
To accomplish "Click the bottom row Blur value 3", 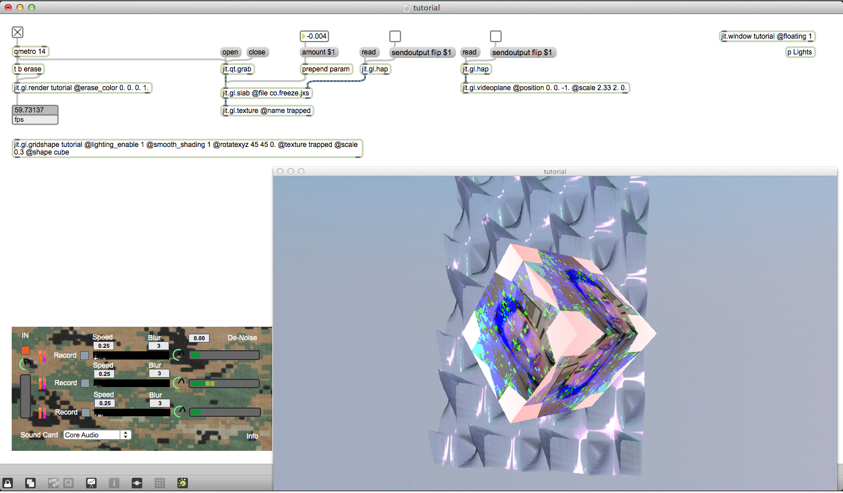I will (x=160, y=403).
